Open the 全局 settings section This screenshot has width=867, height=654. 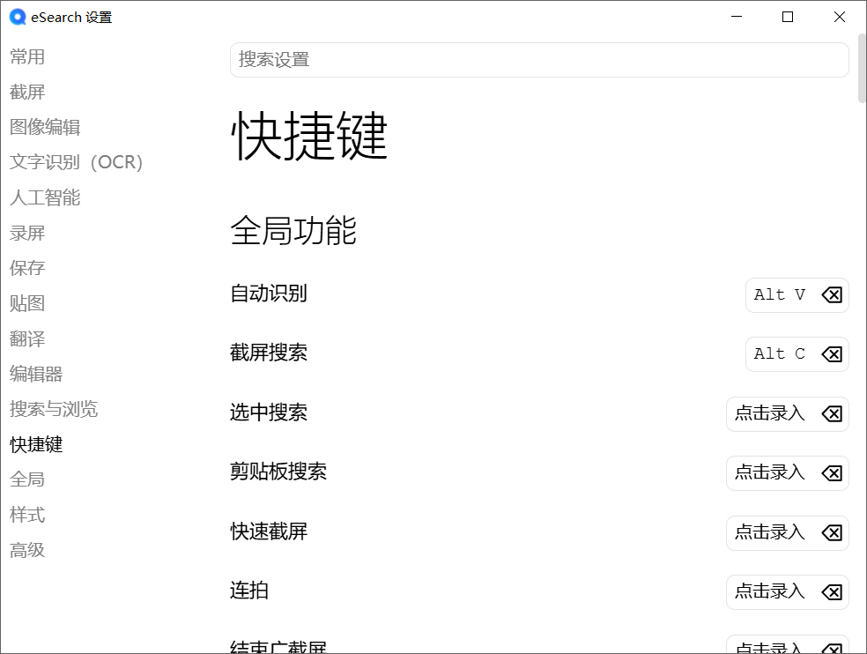pyautogui.click(x=27, y=479)
